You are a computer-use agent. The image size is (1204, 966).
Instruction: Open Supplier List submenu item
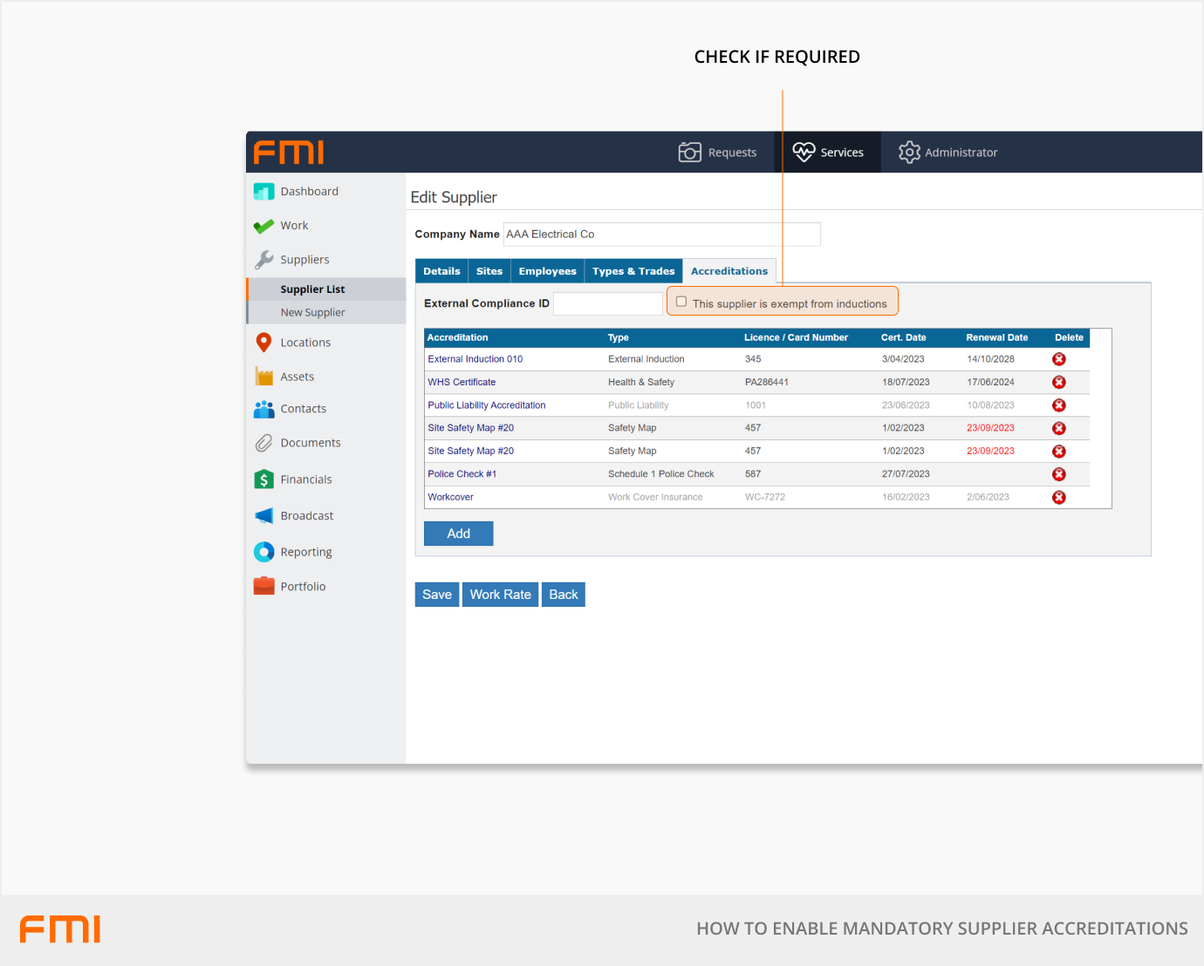click(312, 289)
